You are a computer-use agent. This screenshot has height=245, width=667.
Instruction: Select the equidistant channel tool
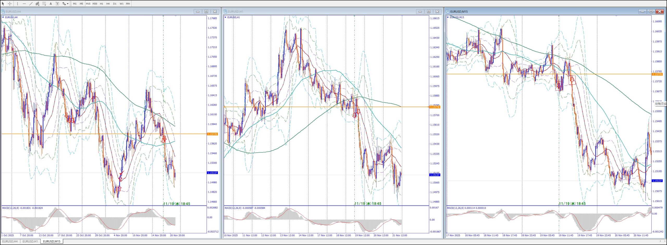coord(37,4)
